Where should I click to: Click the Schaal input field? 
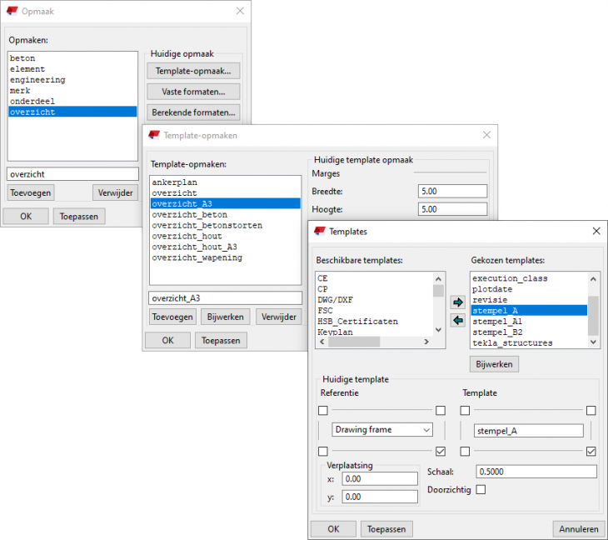(x=535, y=472)
